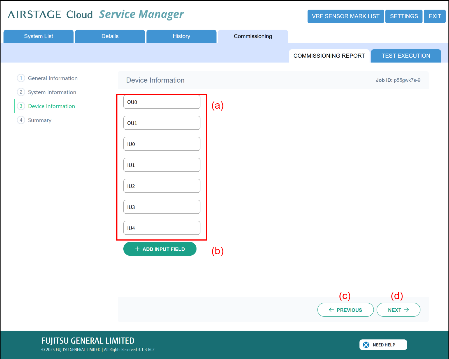Viewport: 449px width, 359px height.
Task: Click the right arrow icon on Next
Action: pos(406,310)
